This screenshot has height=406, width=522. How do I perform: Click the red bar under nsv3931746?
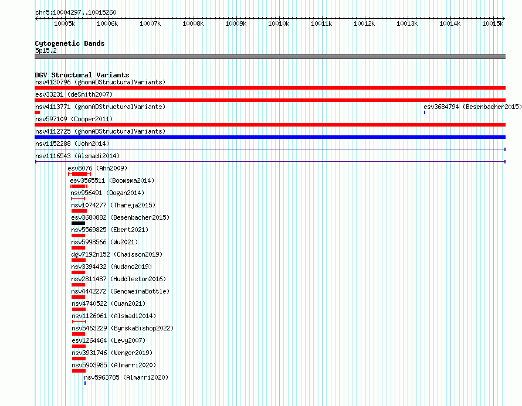tap(79, 359)
